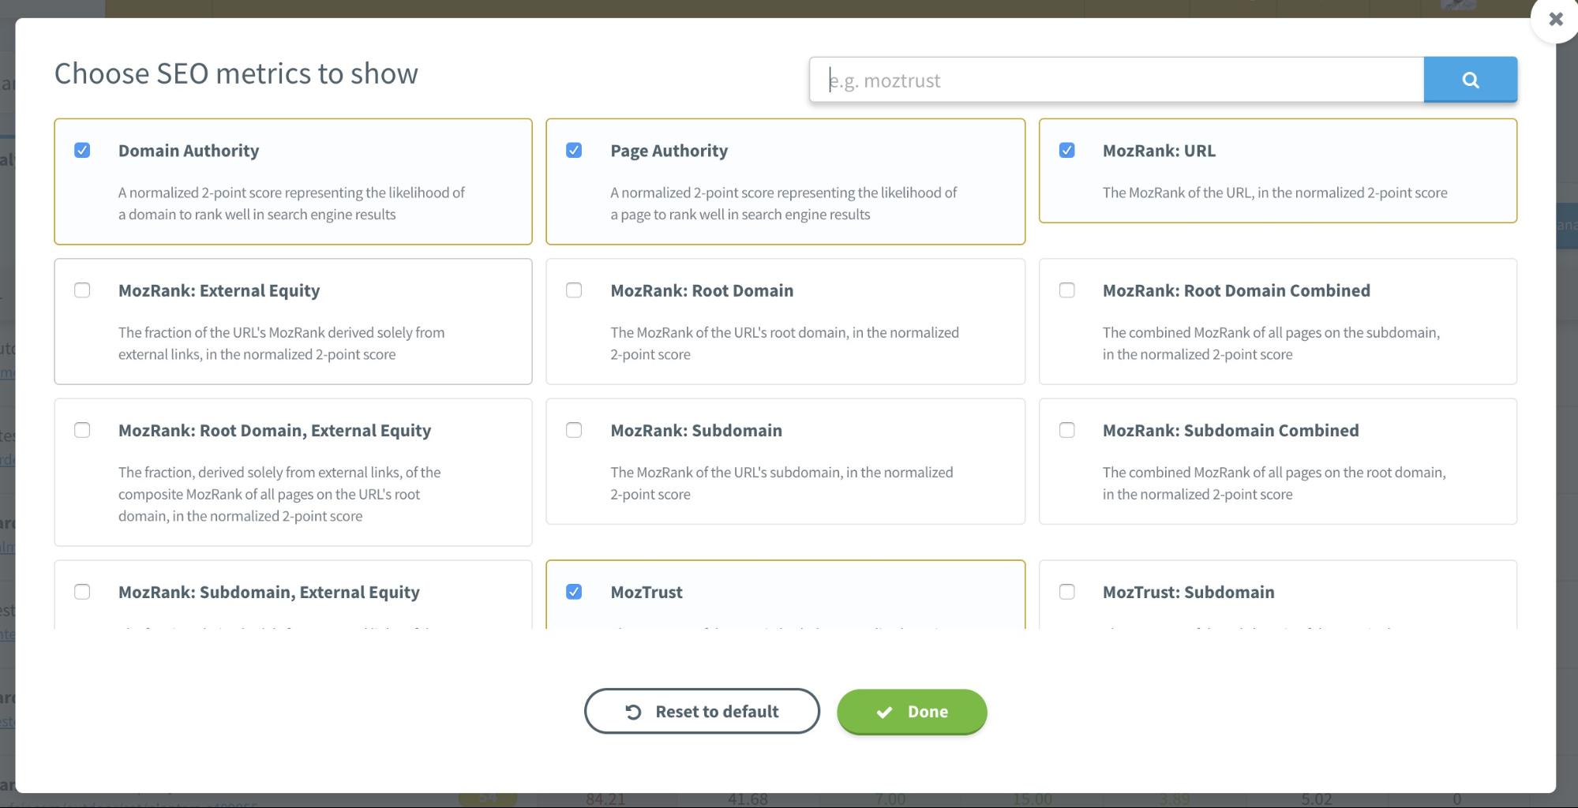The image size is (1578, 808).
Task: Uncheck the Domain Authority metric
Action: pyautogui.click(x=82, y=150)
